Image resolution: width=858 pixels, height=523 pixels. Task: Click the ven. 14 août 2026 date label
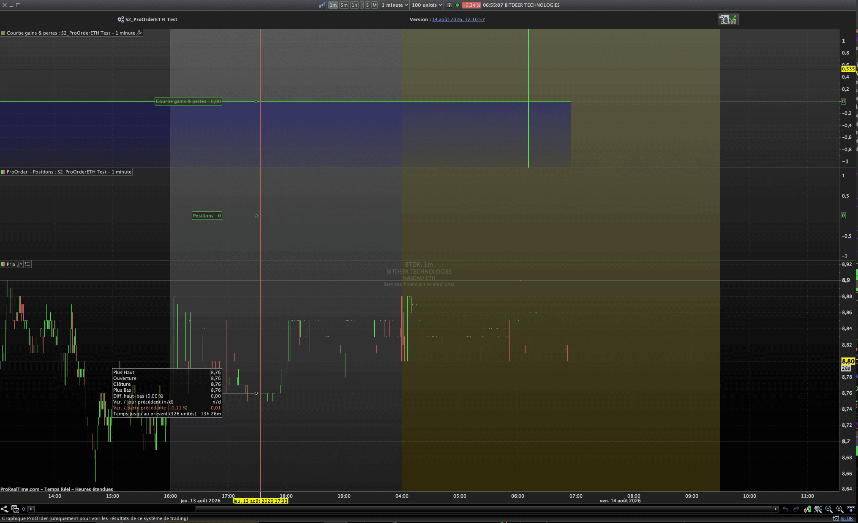click(x=620, y=501)
